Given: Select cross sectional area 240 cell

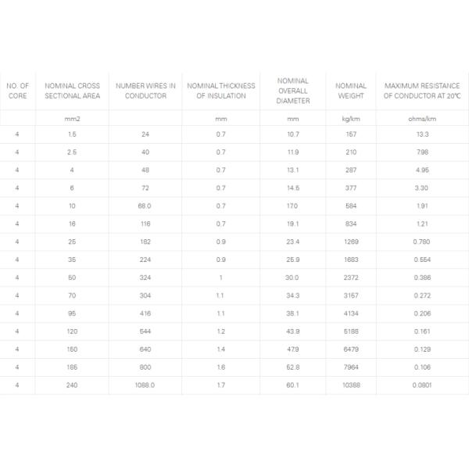Looking at the screenshot, I should click(72, 385).
